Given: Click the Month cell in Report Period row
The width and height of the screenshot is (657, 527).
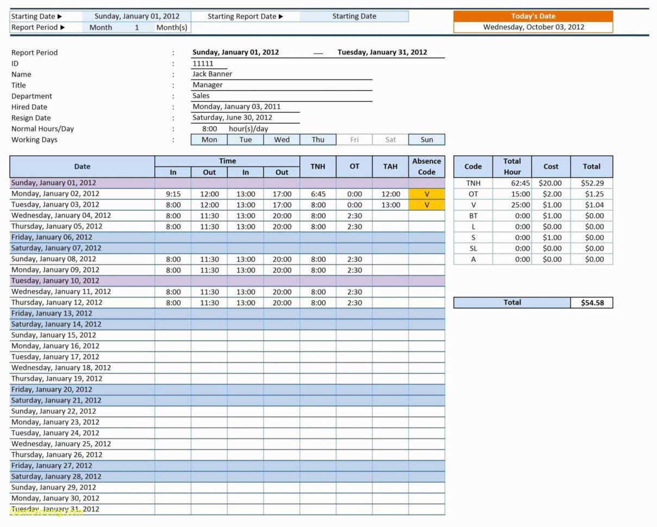Looking at the screenshot, I should pos(101,27).
